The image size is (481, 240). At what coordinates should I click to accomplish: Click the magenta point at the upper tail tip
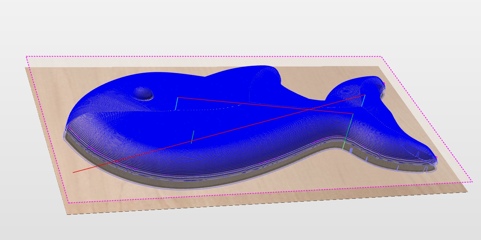click(384, 84)
